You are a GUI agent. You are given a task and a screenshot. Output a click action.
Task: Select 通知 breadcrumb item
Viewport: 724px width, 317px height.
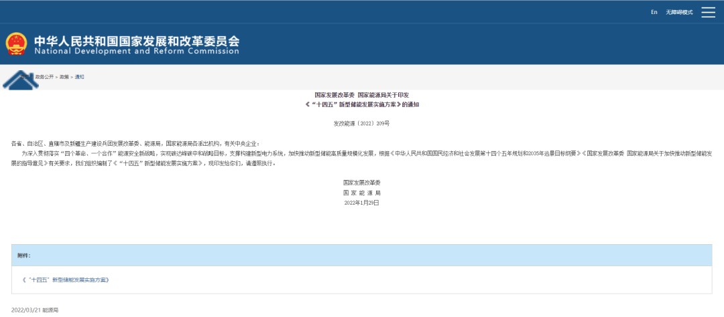[80, 77]
